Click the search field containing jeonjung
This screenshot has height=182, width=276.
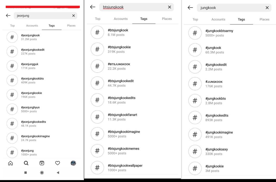[43, 16]
